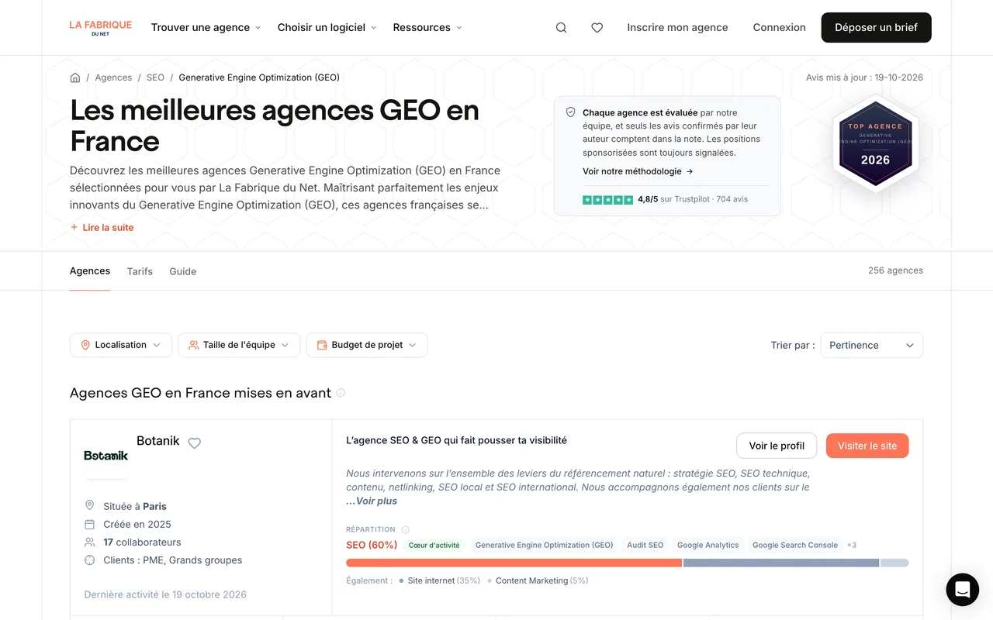Open favorites heart icon in header
The image size is (993, 620).
[x=597, y=28]
